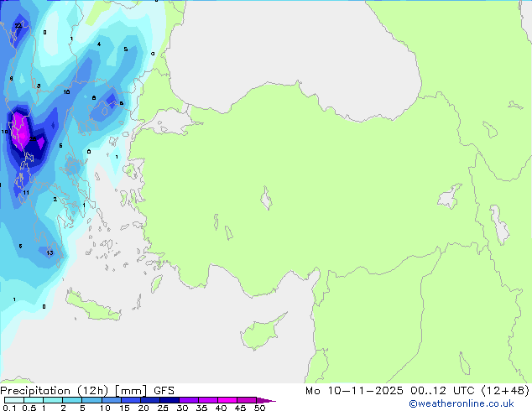Click the 30–35 mm purple legend swatch

click(x=188, y=400)
